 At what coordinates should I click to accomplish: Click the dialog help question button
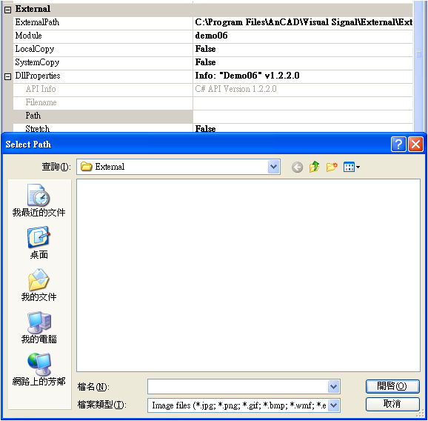tap(398, 144)
